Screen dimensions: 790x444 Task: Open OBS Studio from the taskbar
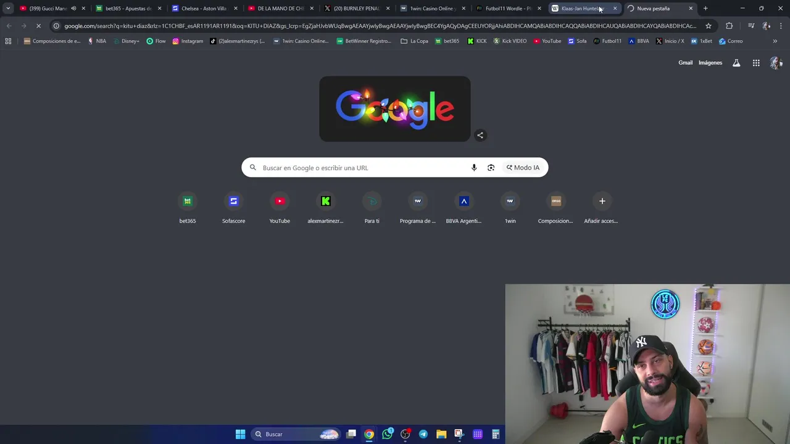[x=405, y=434]
